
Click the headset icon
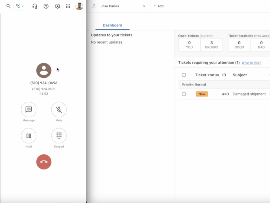[35, 6]
